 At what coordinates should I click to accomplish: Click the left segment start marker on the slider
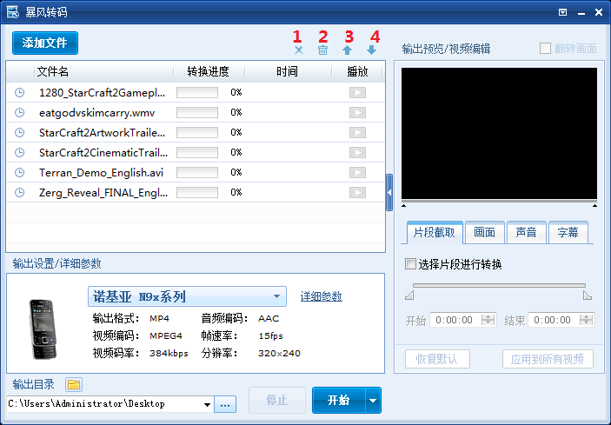tap(409, 296)
